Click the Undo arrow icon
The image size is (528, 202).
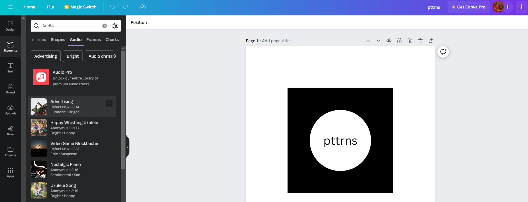112,7
